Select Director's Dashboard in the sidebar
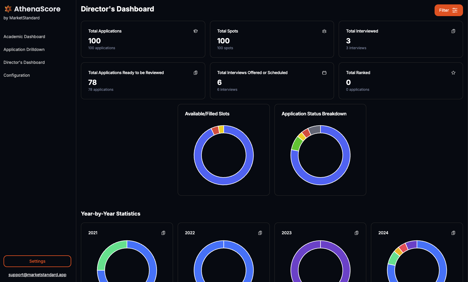 [x=24, y=62]
